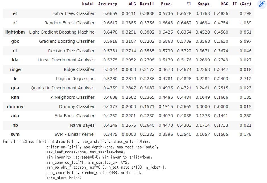Select the Recall column header

point(147,4)
